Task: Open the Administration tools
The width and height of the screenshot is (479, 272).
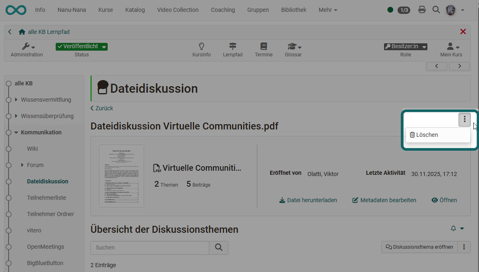Action: (26, 50)
